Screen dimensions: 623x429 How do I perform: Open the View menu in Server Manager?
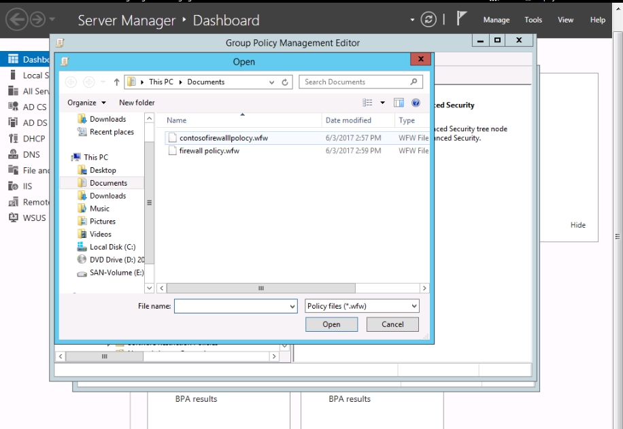click(x=565, y=20)
